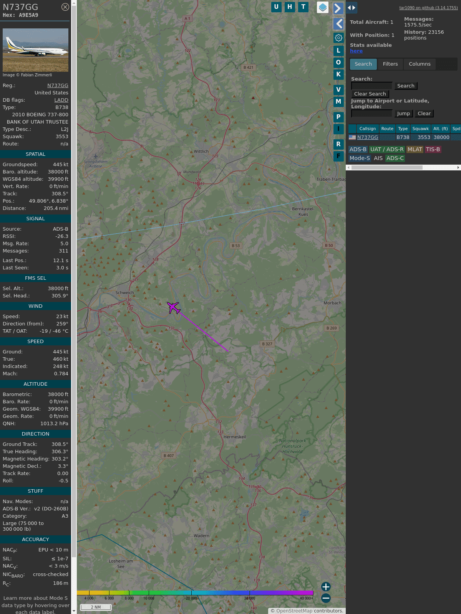Select the N737GG callsign in the table
Screen dimensions: 461x614
click(368, 137)
